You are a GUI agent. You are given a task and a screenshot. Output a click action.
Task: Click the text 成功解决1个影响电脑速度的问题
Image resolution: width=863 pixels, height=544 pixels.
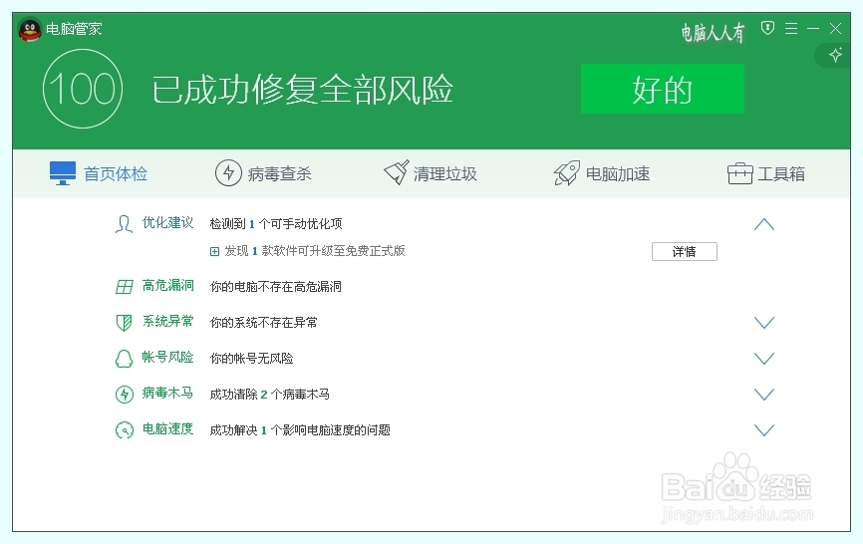pyautogui.click(x=300, y=430)
